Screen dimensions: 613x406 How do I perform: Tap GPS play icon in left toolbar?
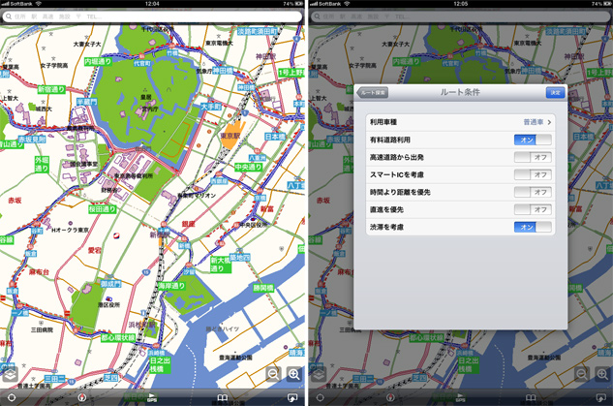[152, 398]
